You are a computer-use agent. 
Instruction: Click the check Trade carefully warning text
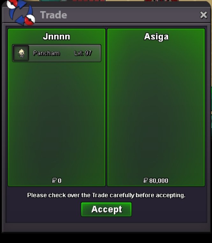tap(106, 195)
